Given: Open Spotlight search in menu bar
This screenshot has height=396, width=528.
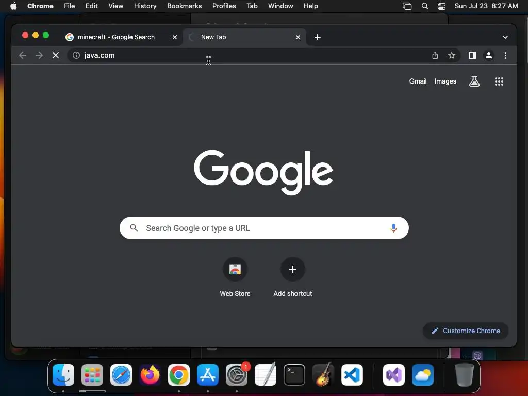Looking at the screenshot, I should pyautogui.click(x=425, y=6).
